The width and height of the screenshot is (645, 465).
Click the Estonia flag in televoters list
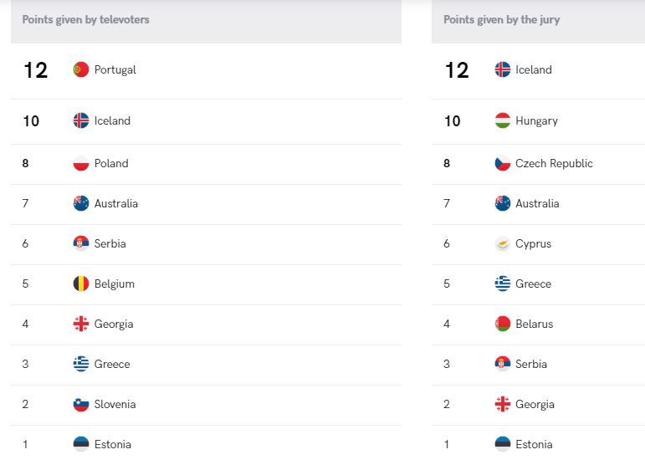81,444
